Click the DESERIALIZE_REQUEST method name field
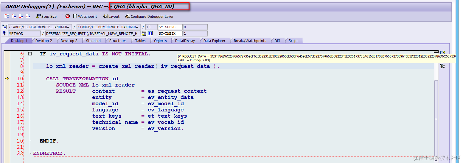 93,33
